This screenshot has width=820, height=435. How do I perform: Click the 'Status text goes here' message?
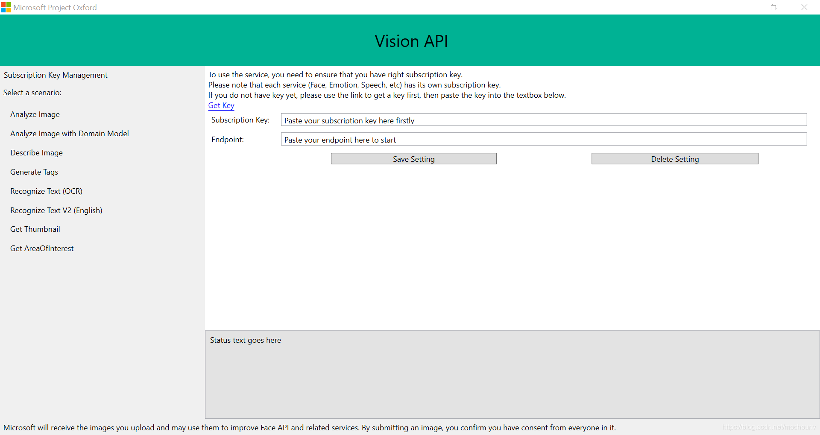point(246,340)
